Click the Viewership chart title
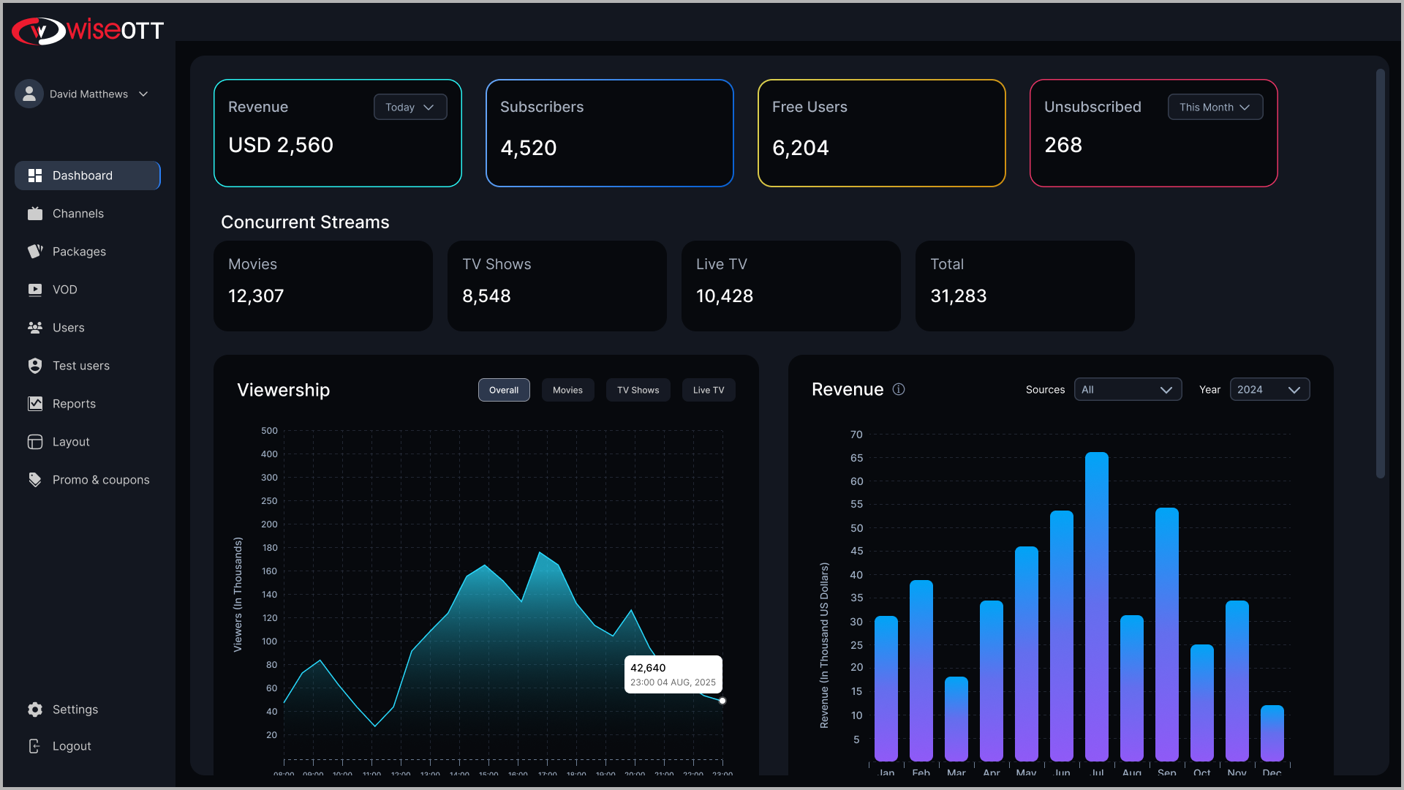1404x790 pixels. tap(283, 390)
